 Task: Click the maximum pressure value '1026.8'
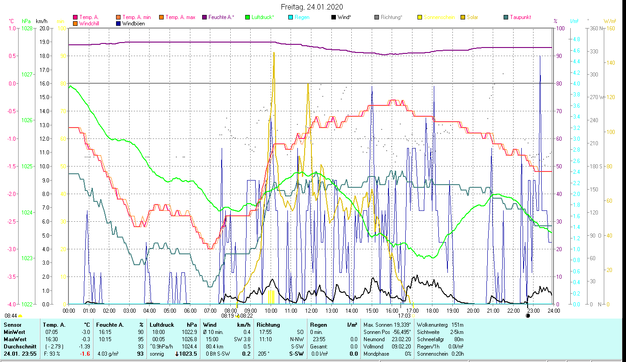(189, 339)
